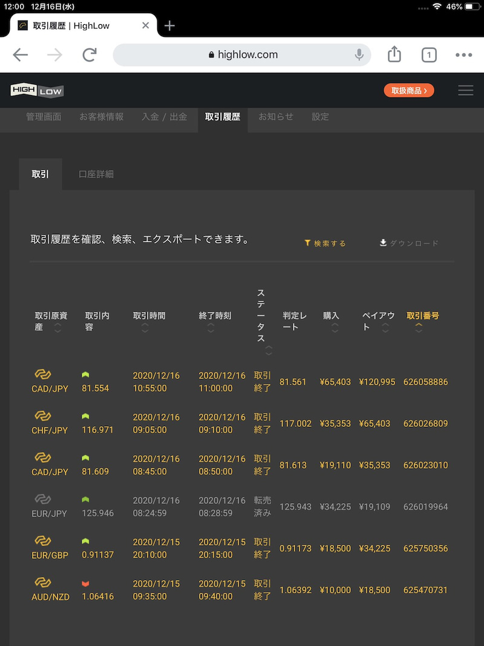
Task: Open a new tab with plus icon
Action: click(169, 25)
